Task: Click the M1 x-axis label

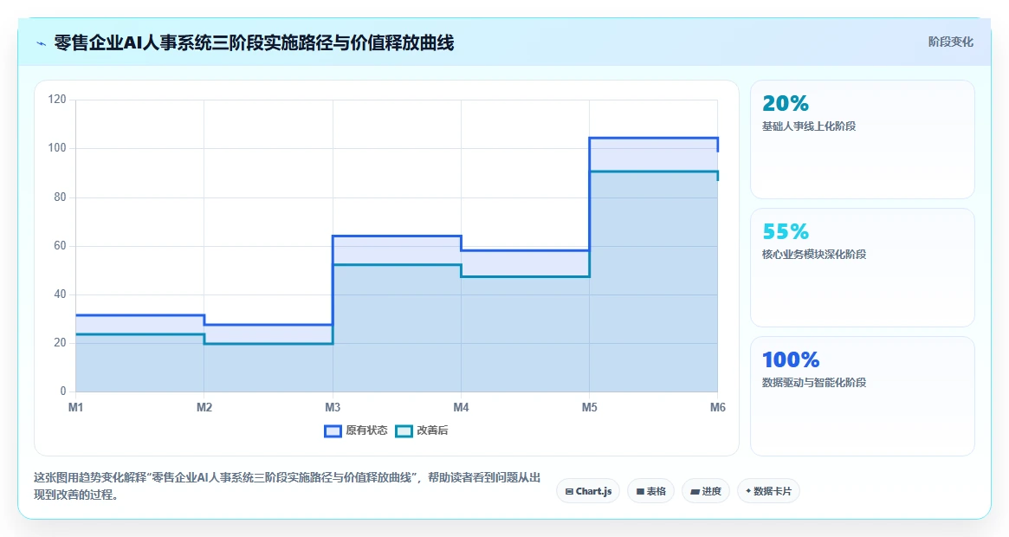Action: [76, 408]
